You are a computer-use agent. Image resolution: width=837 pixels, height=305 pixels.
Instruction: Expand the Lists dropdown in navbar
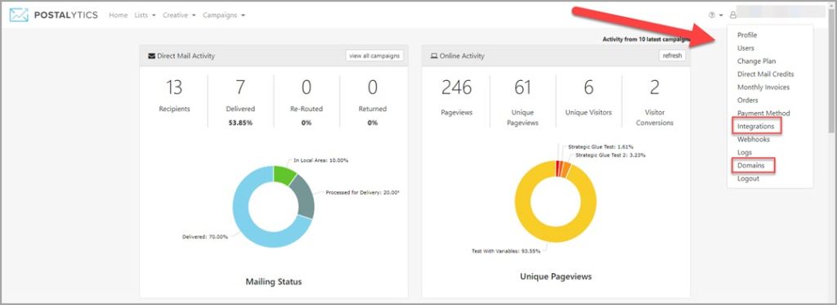(145, 15)
